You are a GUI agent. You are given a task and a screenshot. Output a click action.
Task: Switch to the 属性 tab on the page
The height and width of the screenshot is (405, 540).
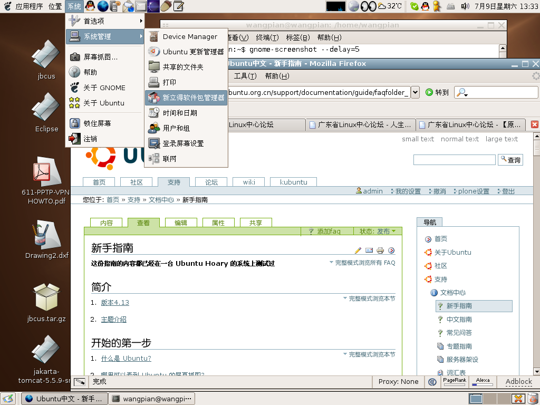(x=218, y=223)
